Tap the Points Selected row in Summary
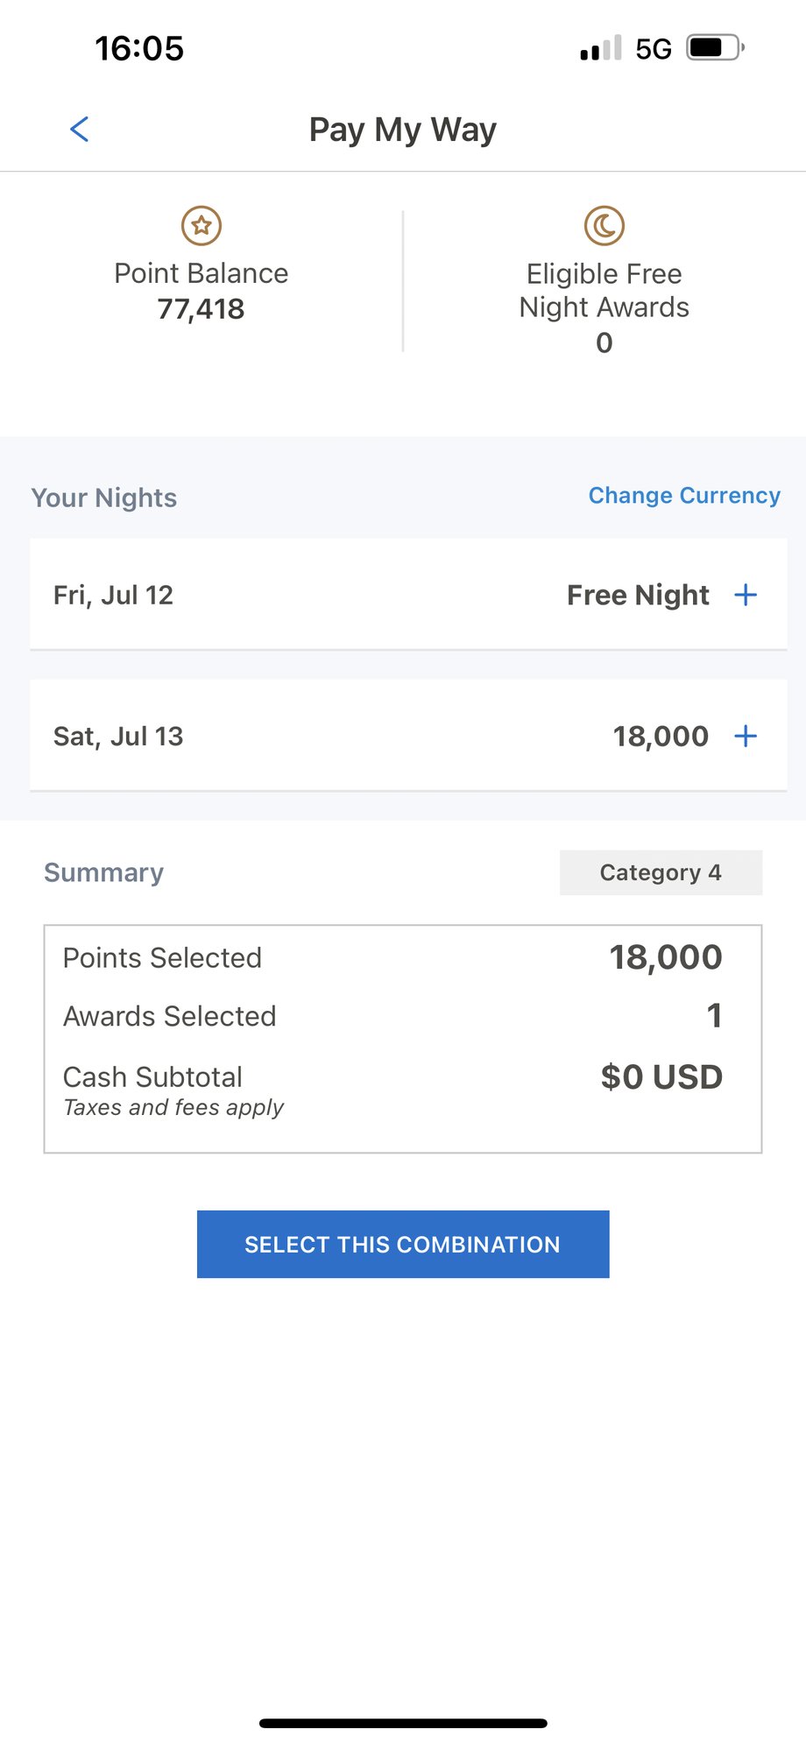 (392, 957)
